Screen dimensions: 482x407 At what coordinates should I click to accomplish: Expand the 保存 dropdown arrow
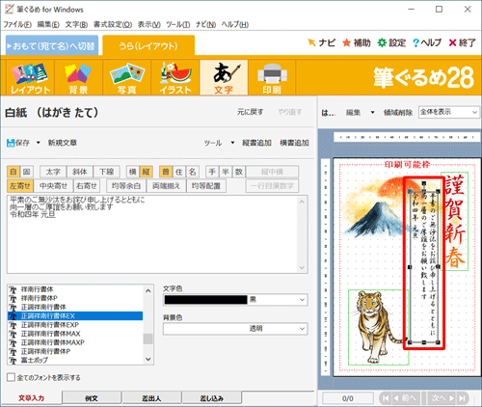click(39, 143)
